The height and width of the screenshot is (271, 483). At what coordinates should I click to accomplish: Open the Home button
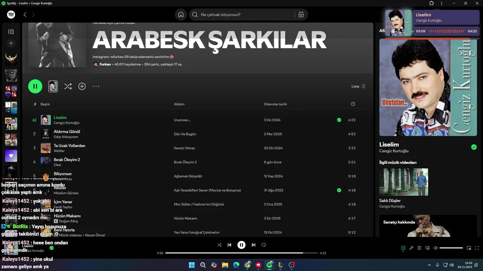(181, 15)
